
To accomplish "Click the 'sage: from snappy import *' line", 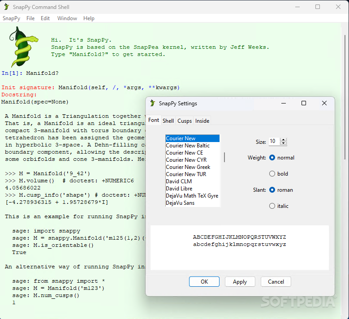I will coord(59,281).
